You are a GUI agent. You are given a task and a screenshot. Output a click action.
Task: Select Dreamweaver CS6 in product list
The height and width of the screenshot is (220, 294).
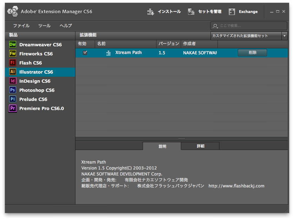click(40, 44)
